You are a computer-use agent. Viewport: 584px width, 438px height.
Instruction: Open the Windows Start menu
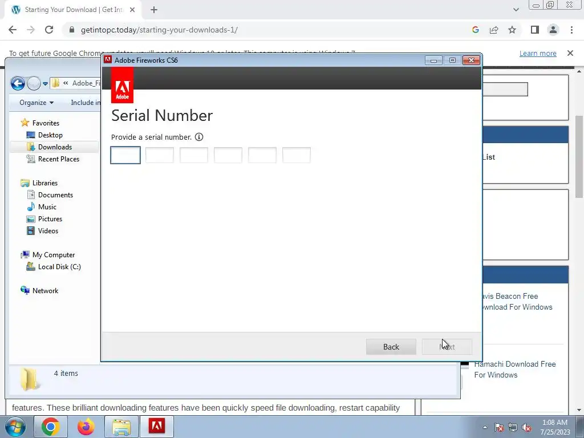[x=15, y=427]
